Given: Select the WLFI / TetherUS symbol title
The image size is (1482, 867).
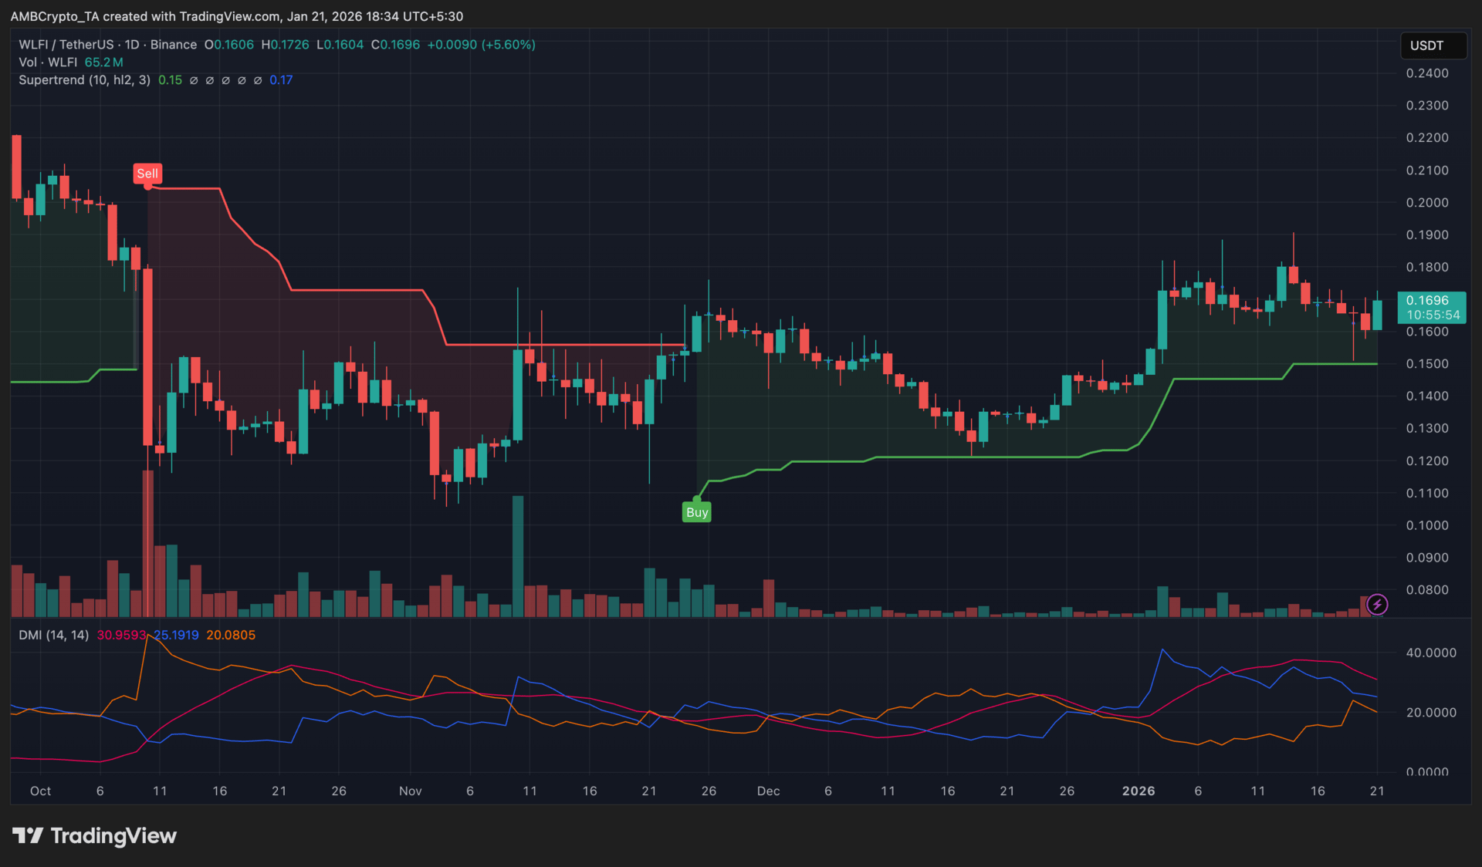Looking at the screenshot, I should (66, 45).
